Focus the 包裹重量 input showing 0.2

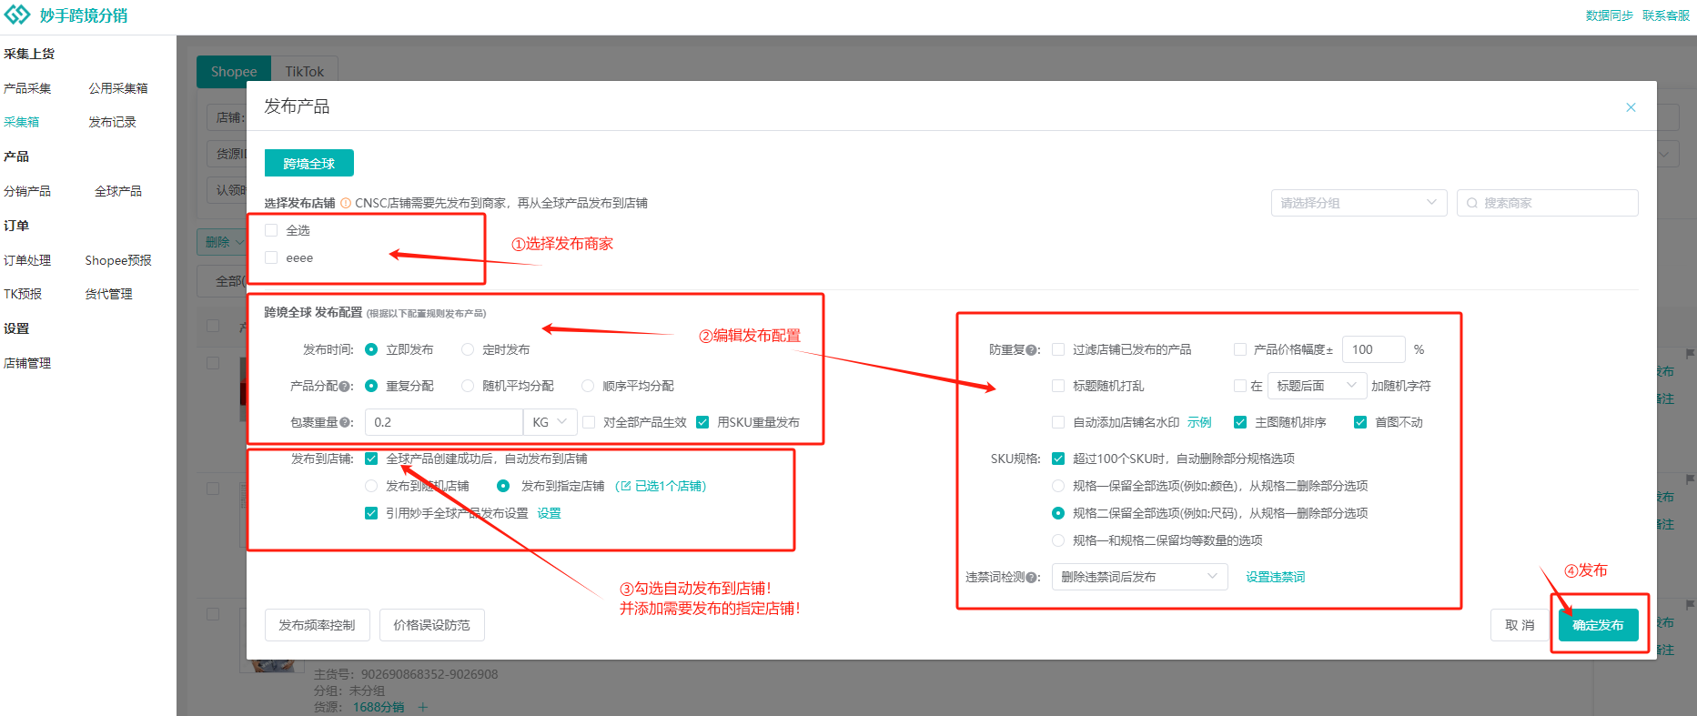pos(444,422)
